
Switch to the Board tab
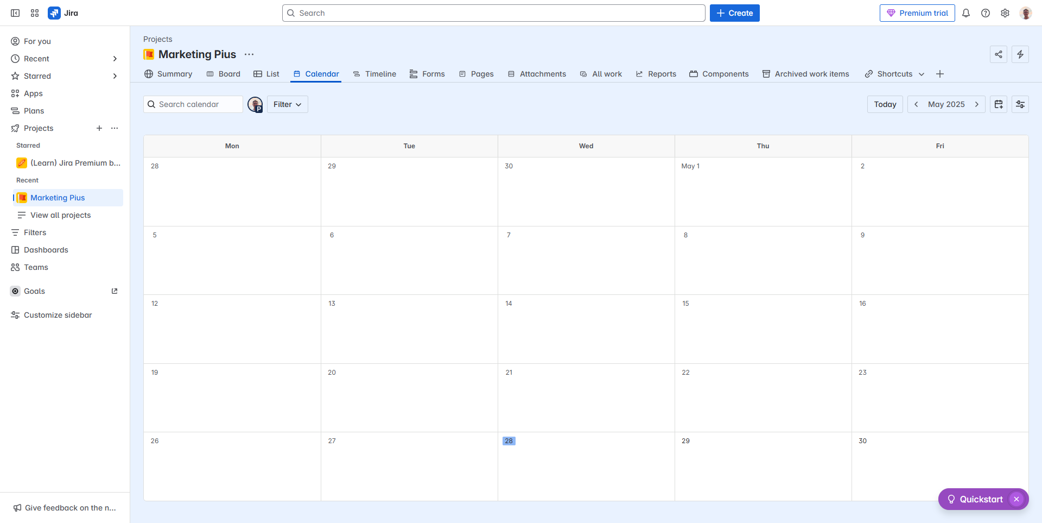(x=223, y=74)
